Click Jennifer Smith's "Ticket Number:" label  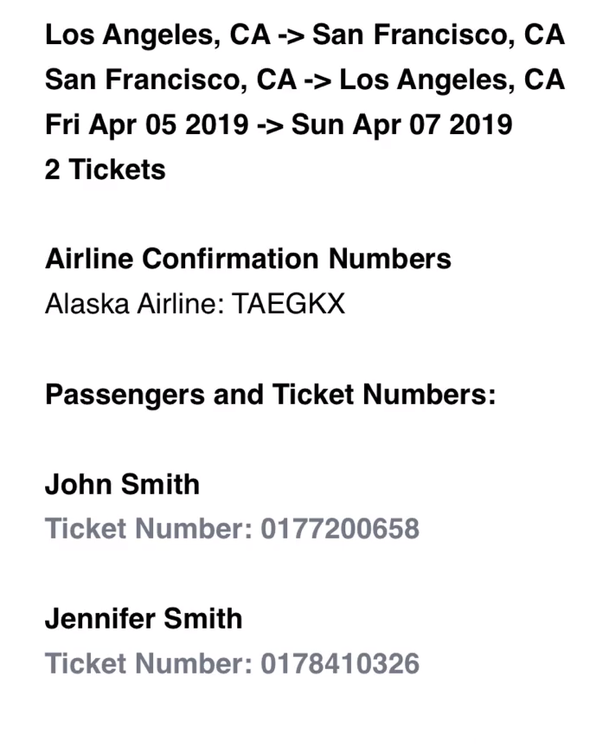tap(149, 664)
